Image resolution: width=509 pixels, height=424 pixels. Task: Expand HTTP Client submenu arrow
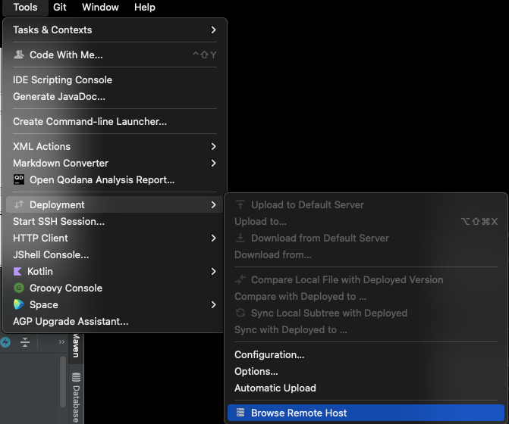point(213,238)
